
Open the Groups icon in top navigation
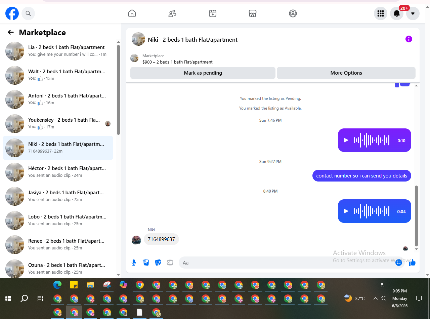[293, 13]
